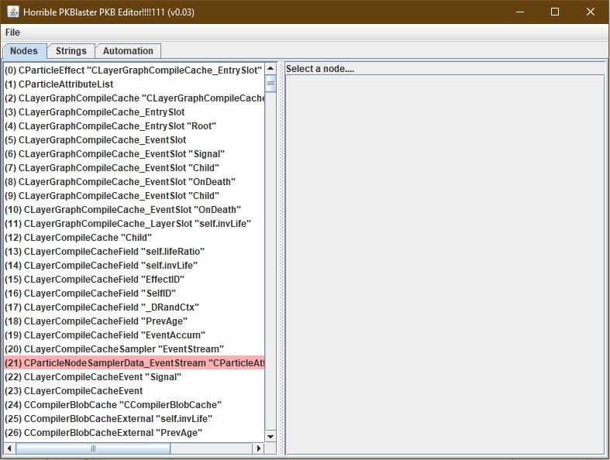Open the File menu

(x=12, y=33)
